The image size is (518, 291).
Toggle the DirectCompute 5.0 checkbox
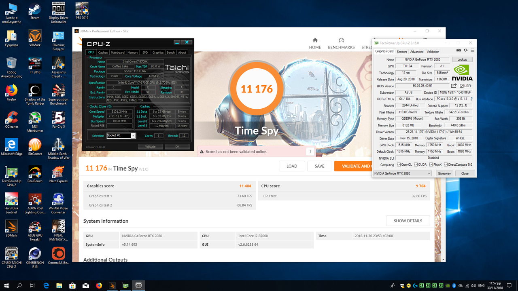pyautogui.click(x=446, y=164)
